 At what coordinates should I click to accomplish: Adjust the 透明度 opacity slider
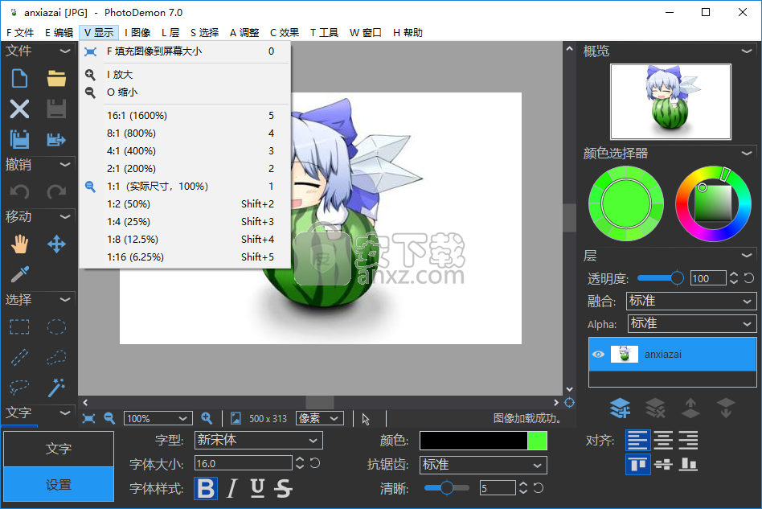661,278
